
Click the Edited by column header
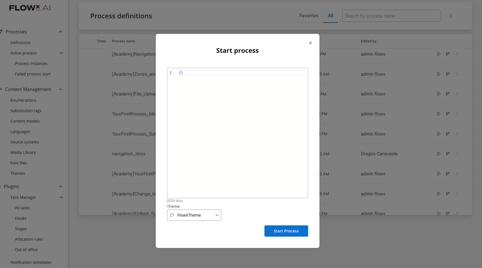click(369, 41)
